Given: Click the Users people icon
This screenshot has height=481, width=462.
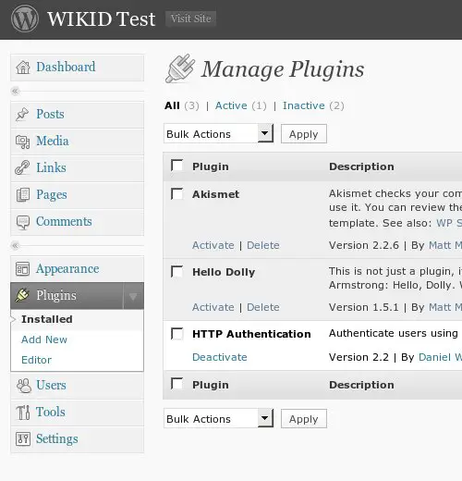Looking at the screenshot, I should 24,386.
